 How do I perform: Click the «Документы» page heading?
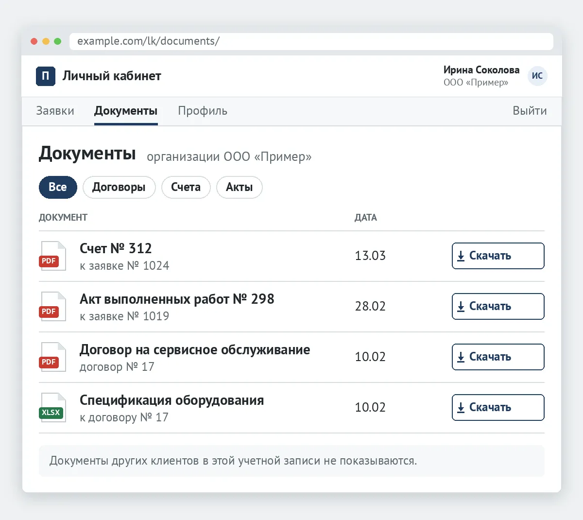(x=87, y=153)
